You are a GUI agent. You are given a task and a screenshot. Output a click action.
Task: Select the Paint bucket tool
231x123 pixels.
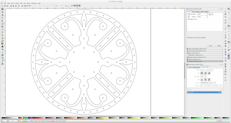2,55
